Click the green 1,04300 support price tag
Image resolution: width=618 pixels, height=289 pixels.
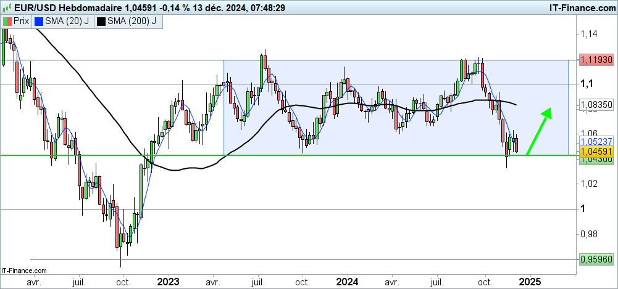pyautogui.click(x=595, y=159)
